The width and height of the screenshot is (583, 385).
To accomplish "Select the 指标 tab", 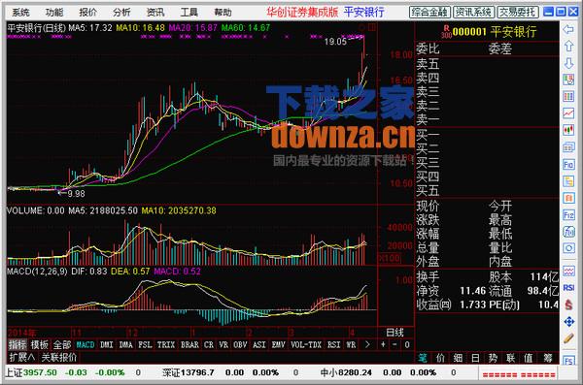I will tap(17, 345).
